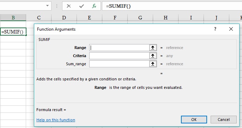Click the 'Formula result =' text
The image size is (242, 128).
click(51, 110)
